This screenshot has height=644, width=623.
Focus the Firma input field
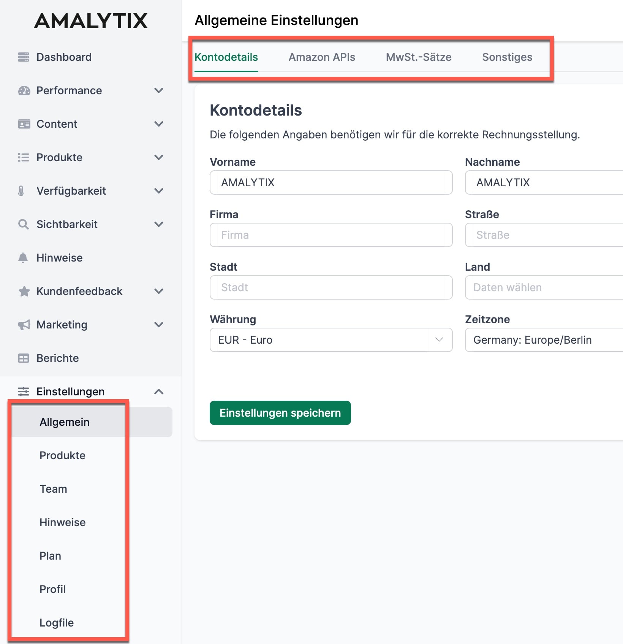click(x=331, y=235)
